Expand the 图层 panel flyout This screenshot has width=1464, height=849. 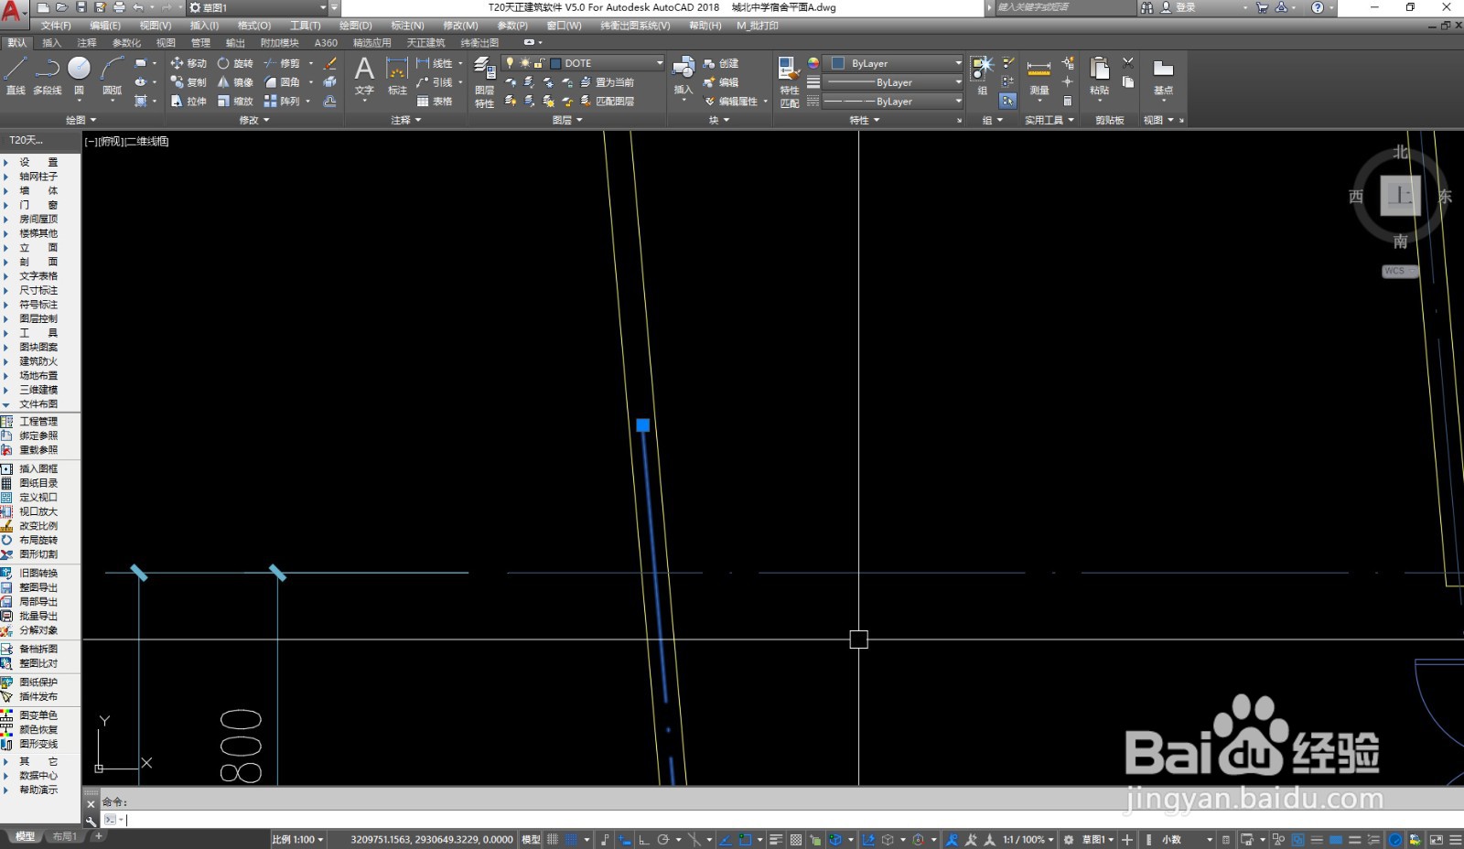tap(567, 120)
